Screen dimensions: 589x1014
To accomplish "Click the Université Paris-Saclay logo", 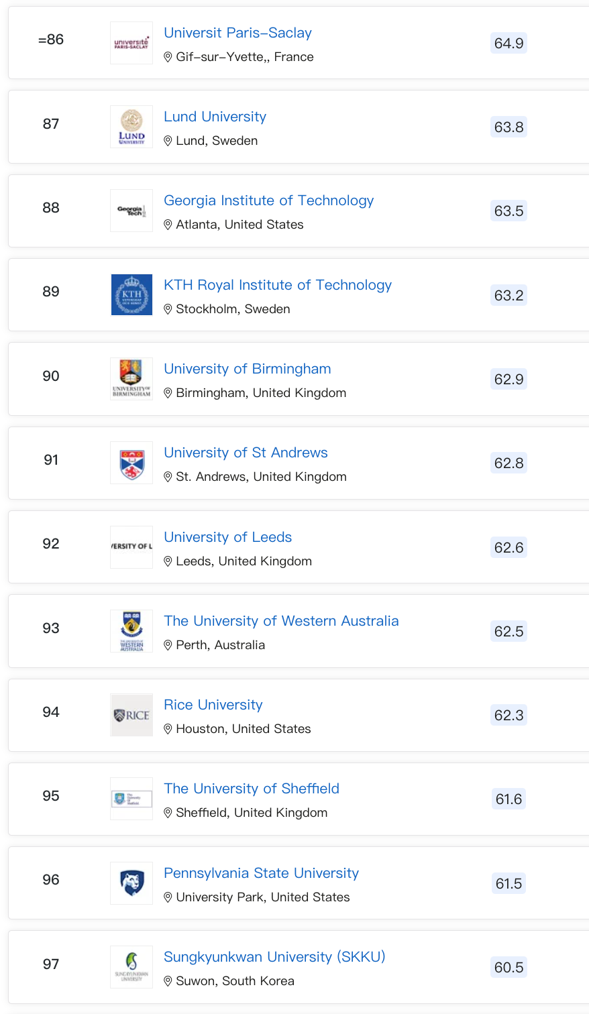I will [131, 43].
